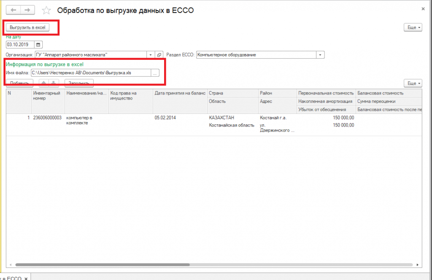The image size is (432, 280).
Task: Expand the Раздел ЕССО dropdown list
Action: click(320, 55)
